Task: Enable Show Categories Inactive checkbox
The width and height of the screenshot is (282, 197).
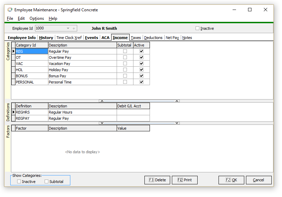Action: pyautogui.click(x=19, y=182)
